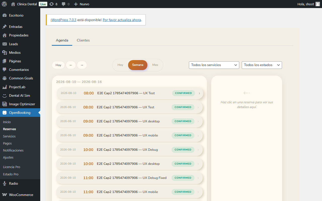Screen dimensions: 322x201
Task: Click the Propiedades house icon
Action: (x=5, y=35)
